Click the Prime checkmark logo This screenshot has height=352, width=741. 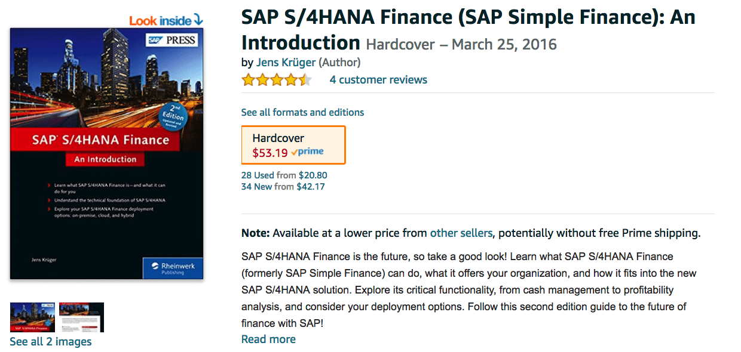(307, 152)
